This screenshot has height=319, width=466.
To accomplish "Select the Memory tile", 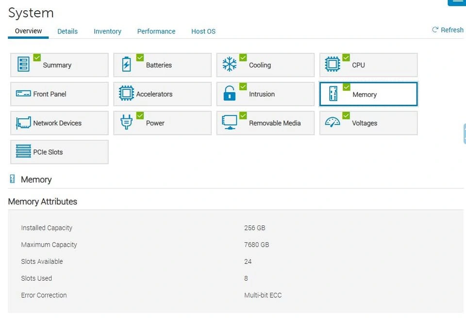I will coord(368,94).
